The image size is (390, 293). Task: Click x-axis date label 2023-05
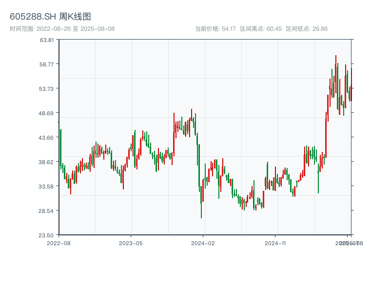(131, 243)
